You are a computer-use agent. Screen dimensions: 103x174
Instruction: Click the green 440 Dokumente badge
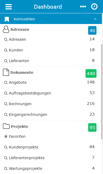click(91, 74)
